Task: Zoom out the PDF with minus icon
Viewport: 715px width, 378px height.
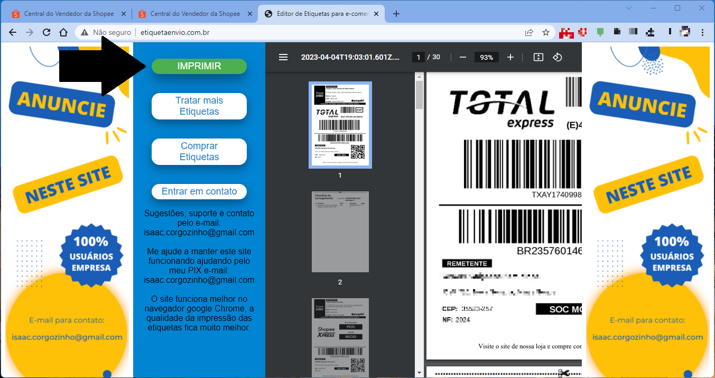Action: point(463,57)
